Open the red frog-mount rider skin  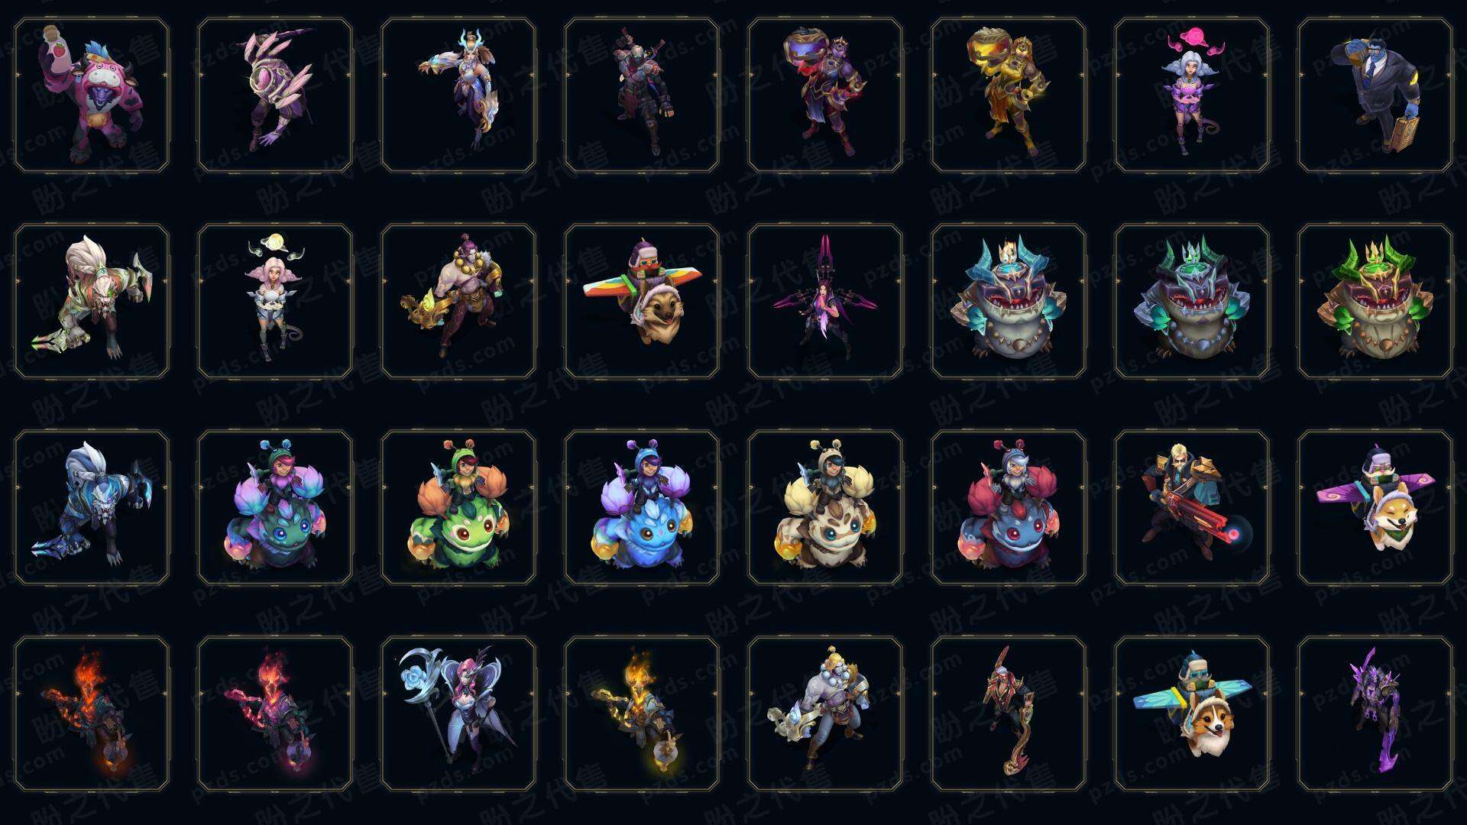pyautogui.click(x=1009, y=507)
